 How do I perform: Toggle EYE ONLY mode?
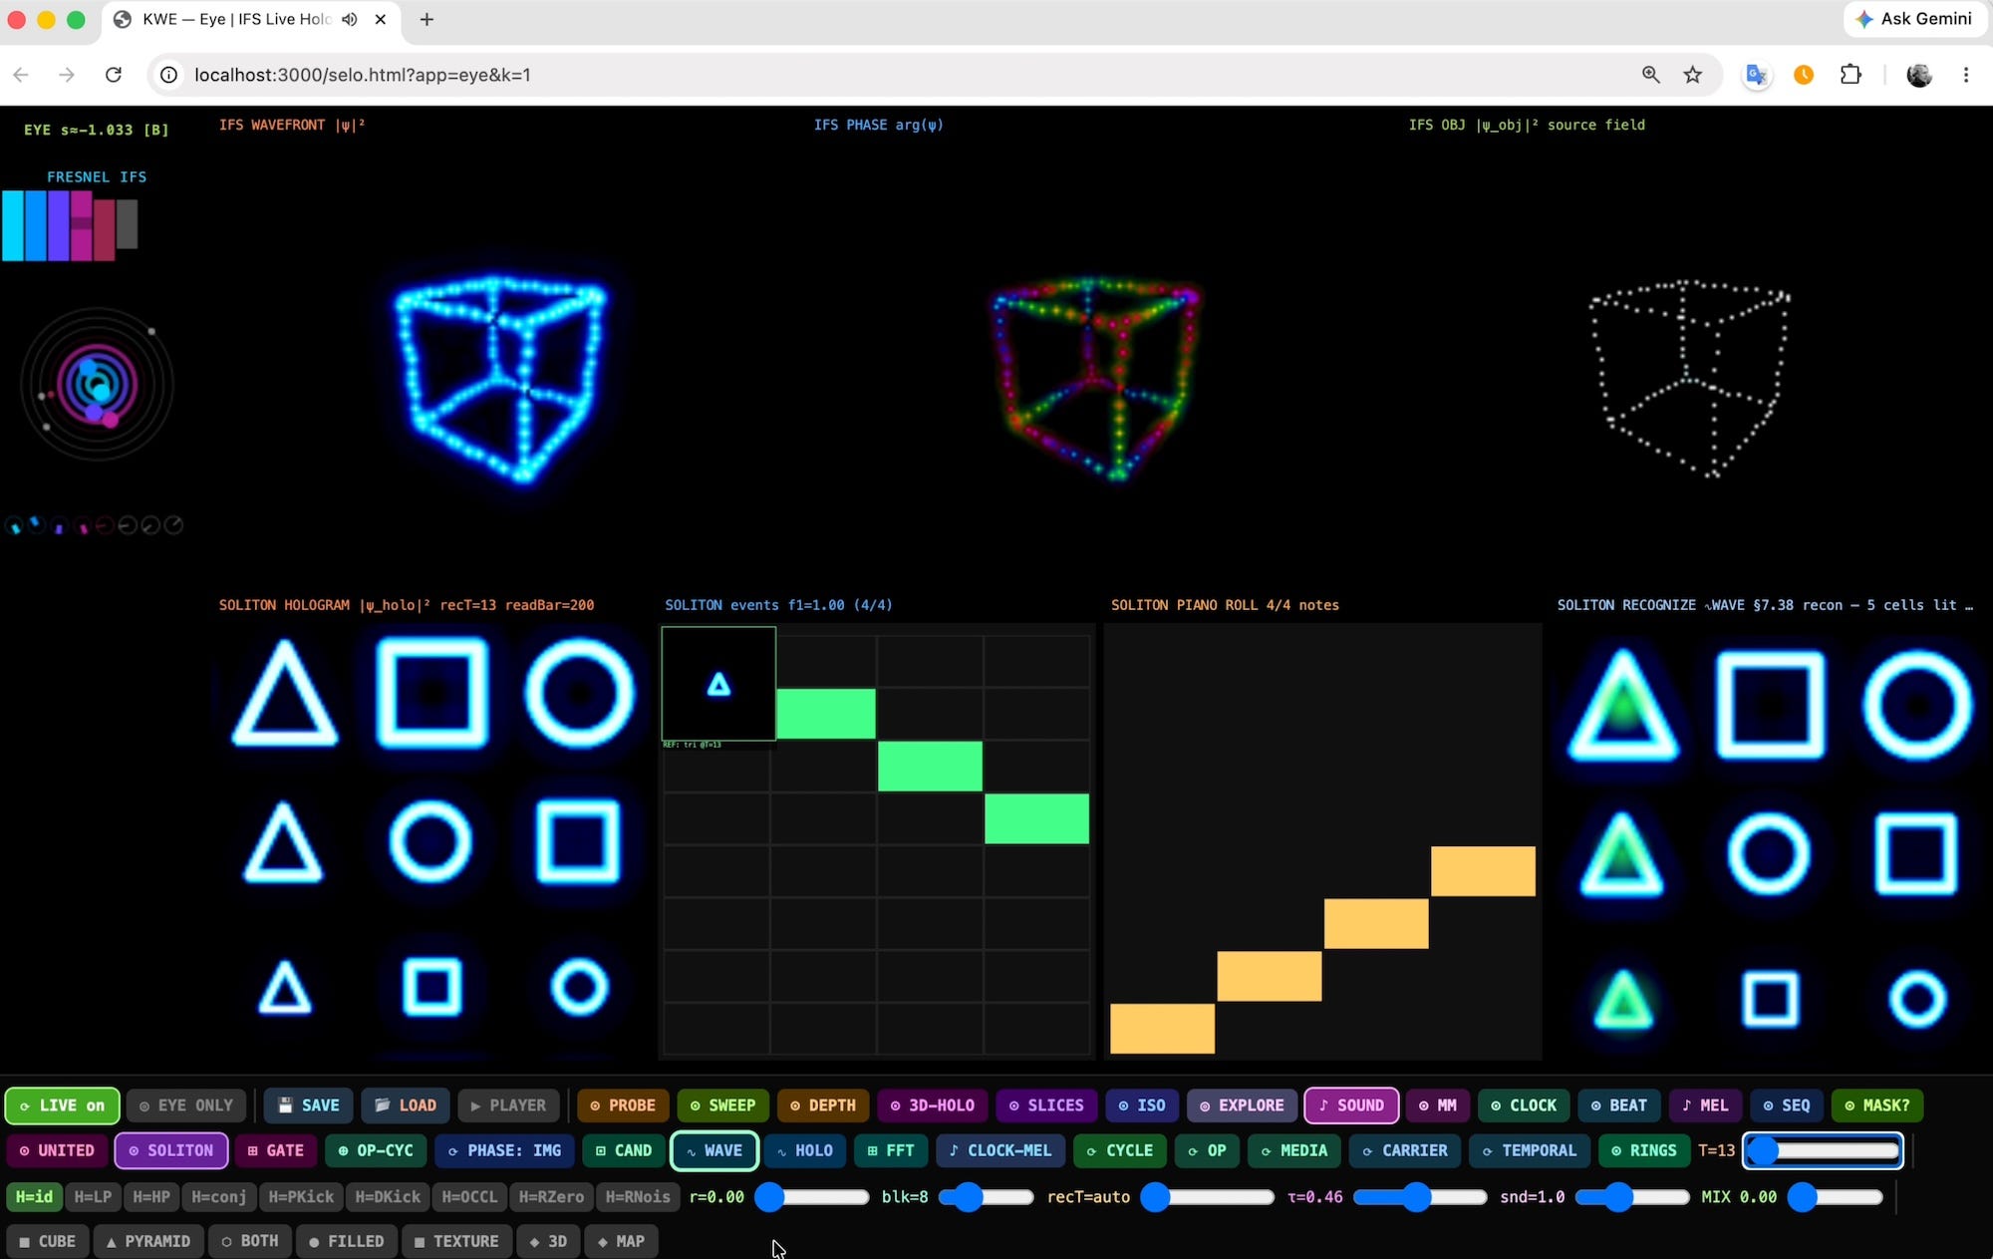(x=186, y=1105)
